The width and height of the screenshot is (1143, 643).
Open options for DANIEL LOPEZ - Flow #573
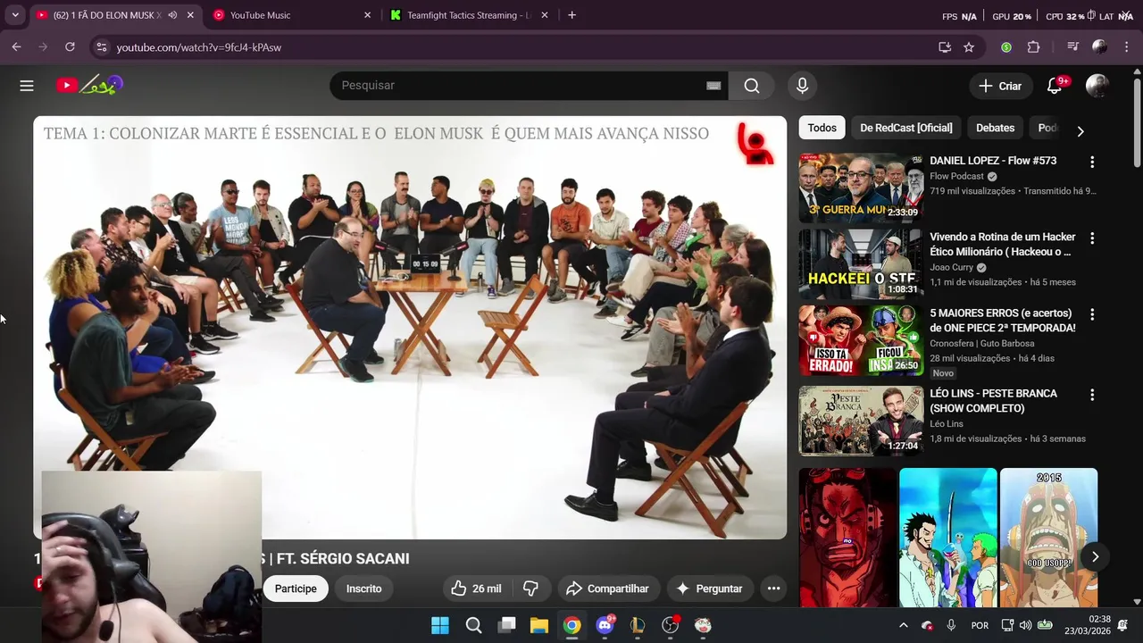point(1092,163)
